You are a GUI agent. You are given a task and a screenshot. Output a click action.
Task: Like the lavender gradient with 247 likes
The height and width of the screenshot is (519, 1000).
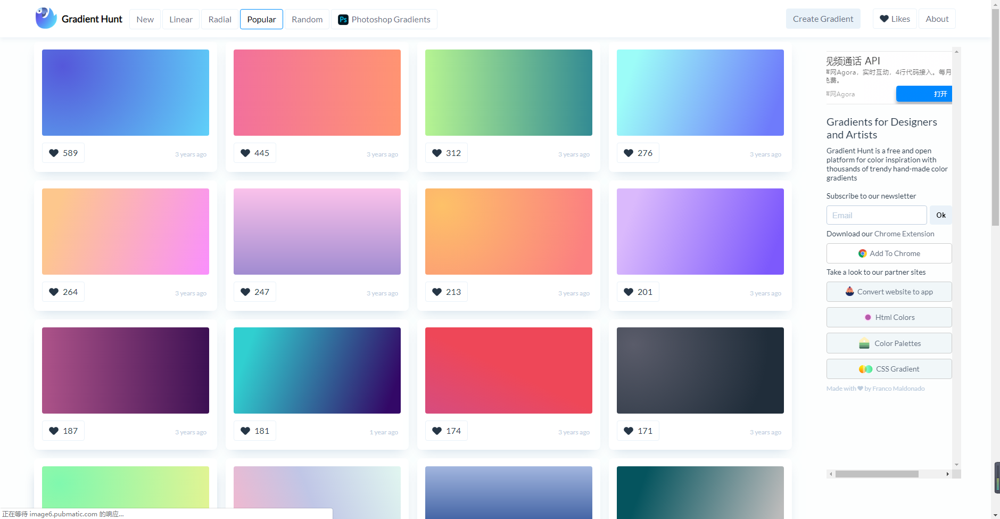click(x=255, y=292)
